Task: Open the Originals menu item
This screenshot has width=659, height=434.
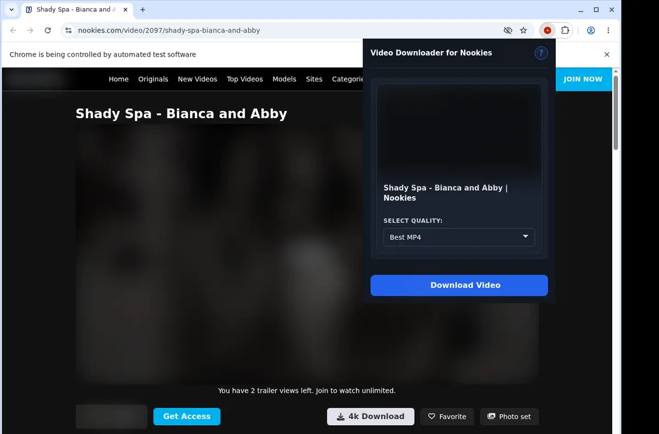Action: [x=153, y=79]
